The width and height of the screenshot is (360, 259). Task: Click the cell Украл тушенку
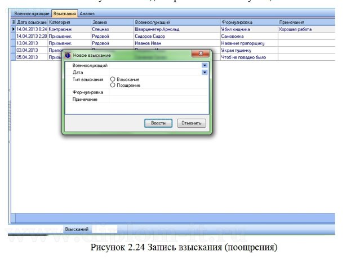pyautogui.click(x=249, y=50)
